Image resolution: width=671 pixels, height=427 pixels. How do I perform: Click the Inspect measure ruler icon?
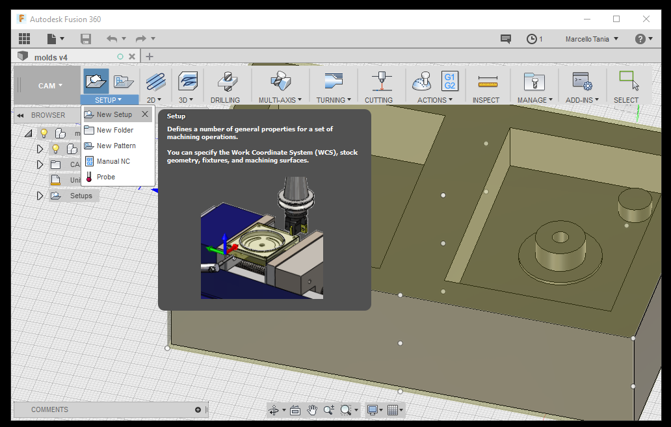pyautogui.click(x=488, y=81)
